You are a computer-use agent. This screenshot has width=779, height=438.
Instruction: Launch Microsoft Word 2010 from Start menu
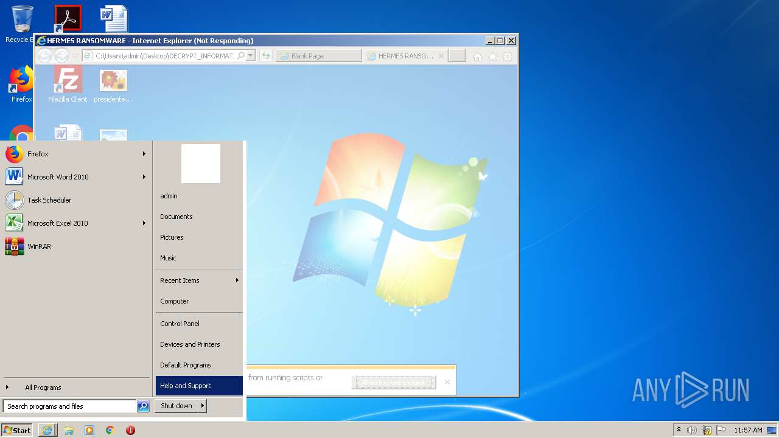tap(75, 177)
